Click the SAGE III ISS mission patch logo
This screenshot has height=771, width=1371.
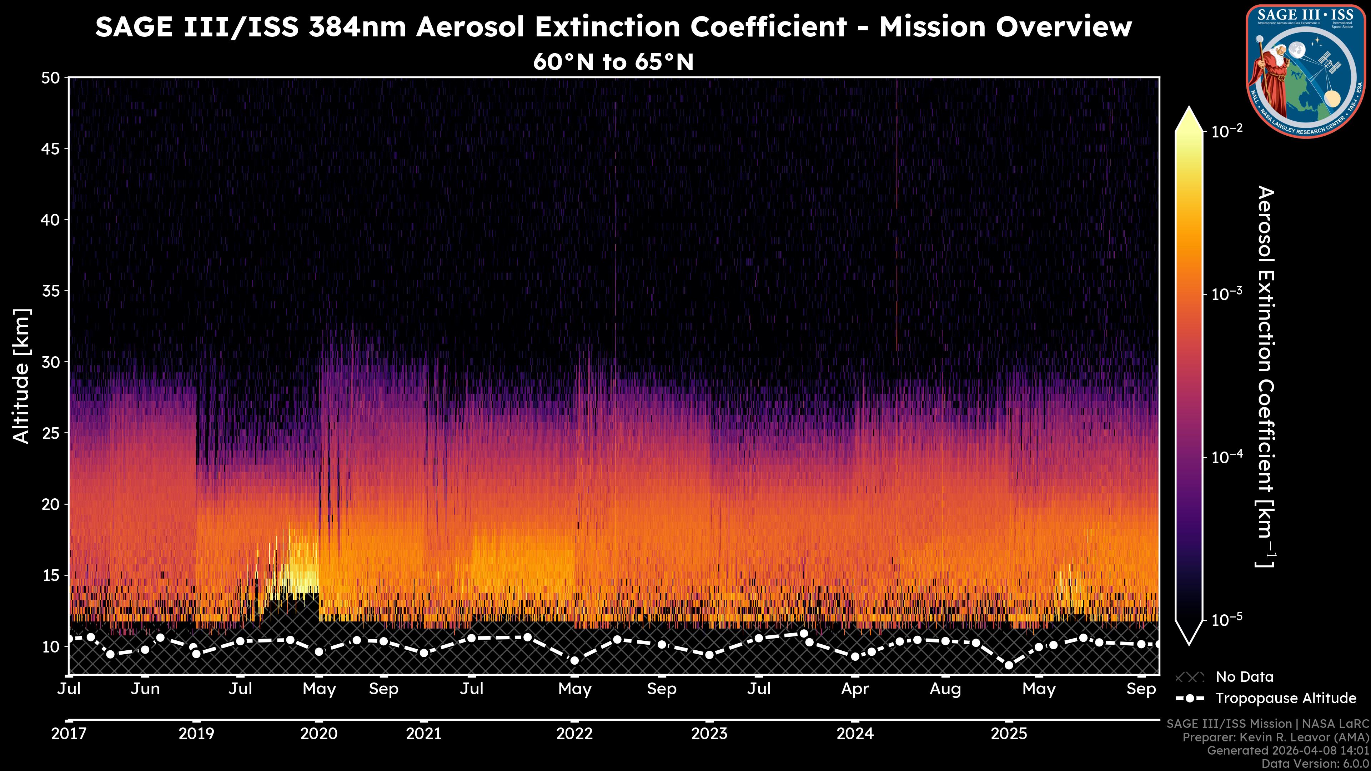(1306, 71)
